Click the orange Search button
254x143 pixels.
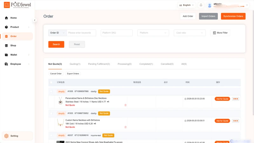[56, 44]
